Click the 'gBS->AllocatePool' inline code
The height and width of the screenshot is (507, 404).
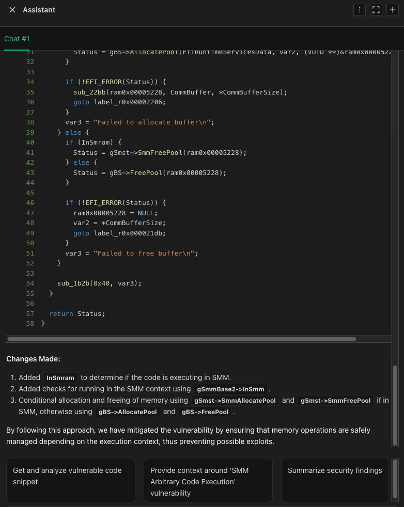128,412
